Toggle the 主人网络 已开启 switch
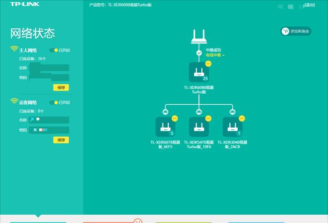 click(53, 50)
